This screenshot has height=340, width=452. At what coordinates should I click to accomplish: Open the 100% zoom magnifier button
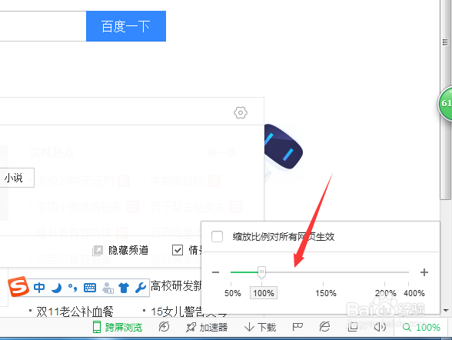[x=421, y=328]
